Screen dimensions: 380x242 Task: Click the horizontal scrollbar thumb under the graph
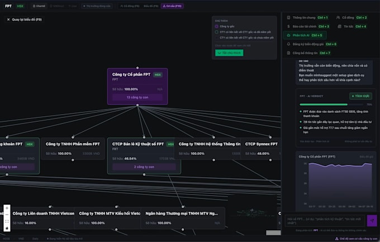tap(273, 233)
